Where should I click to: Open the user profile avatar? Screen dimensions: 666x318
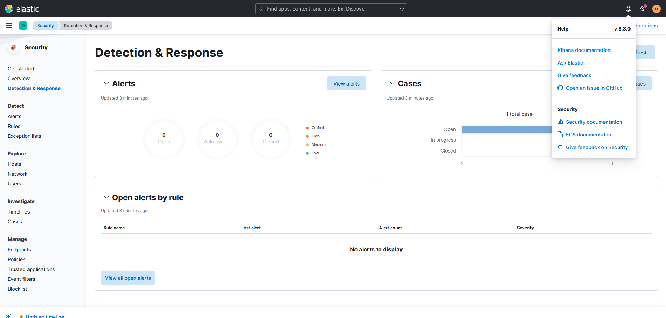pyautogui.click(x=656, y=9)
